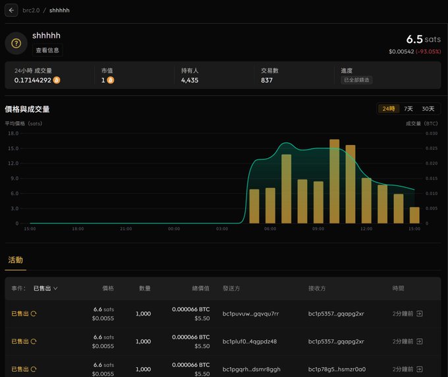Viewport: 448px width, 377px height.
Task: Click the 837 transactions value
Action: click(x=267, y=80)
